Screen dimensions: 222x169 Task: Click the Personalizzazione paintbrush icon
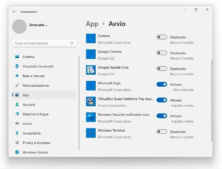click(17, 85)
